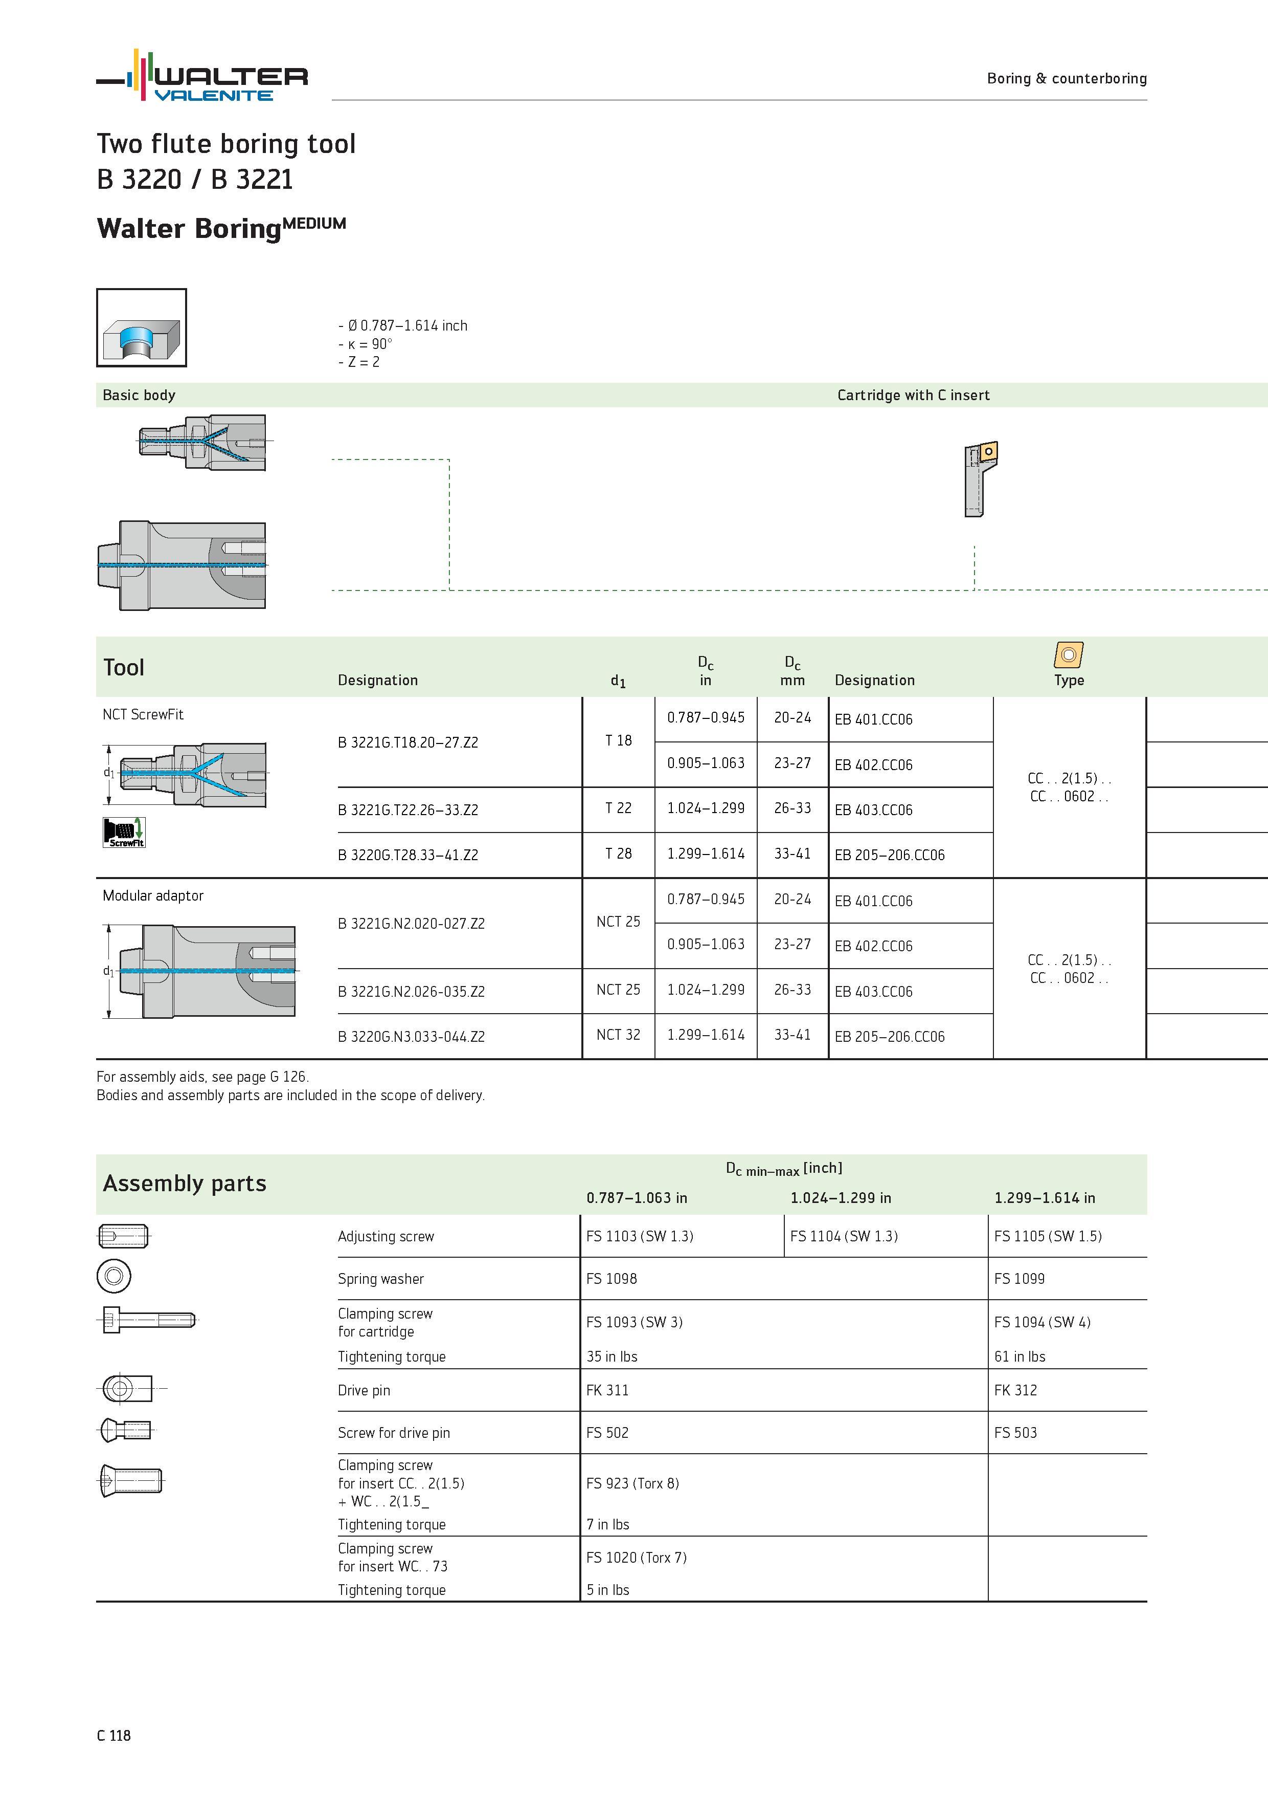
Task: Click the 'Tool' table heading
Action: [x=123, y=667]
